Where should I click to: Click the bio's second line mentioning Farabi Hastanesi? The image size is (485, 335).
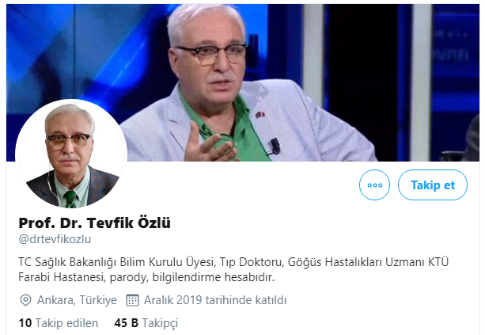(x=146, y=277)
